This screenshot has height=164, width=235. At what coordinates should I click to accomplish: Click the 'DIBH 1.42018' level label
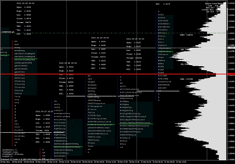(186, 35)
